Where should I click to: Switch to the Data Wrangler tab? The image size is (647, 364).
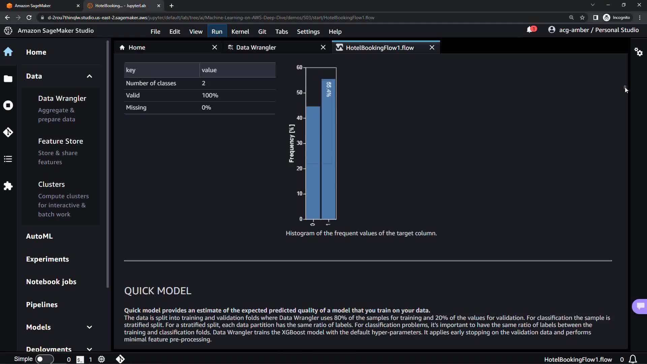[x=256, y=48]
